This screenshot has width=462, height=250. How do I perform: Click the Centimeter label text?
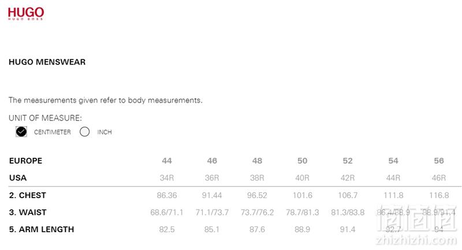(53, 132)
